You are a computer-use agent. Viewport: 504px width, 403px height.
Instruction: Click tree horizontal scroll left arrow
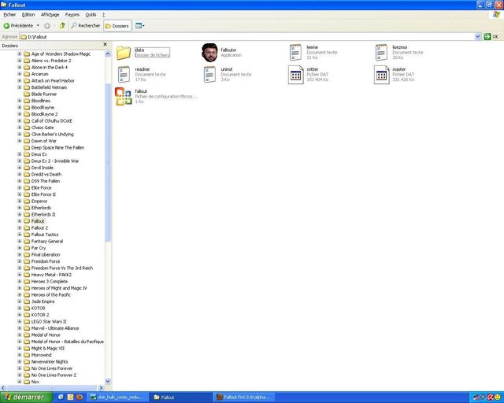(3, 388)
